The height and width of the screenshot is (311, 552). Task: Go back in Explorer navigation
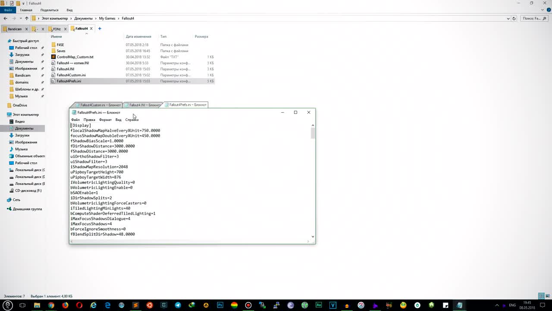click(x=5, y=19)
